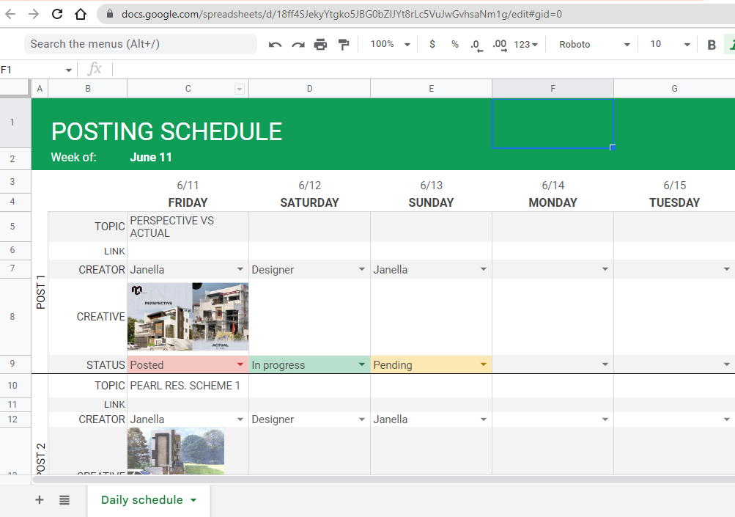Click the Search the menus field

141,44
